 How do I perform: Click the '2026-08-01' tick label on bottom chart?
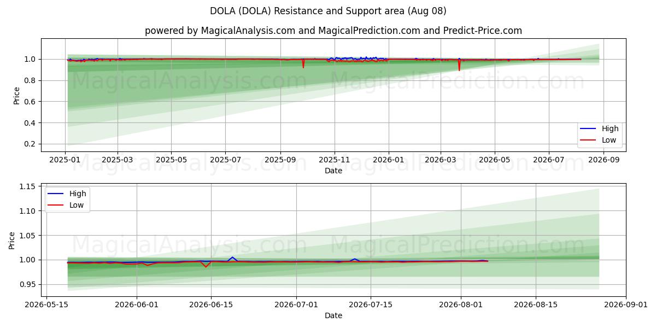pyautogui.click(x=461, y=305)
